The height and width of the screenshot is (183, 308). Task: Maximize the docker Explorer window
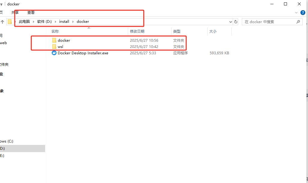tap(285, 4)
